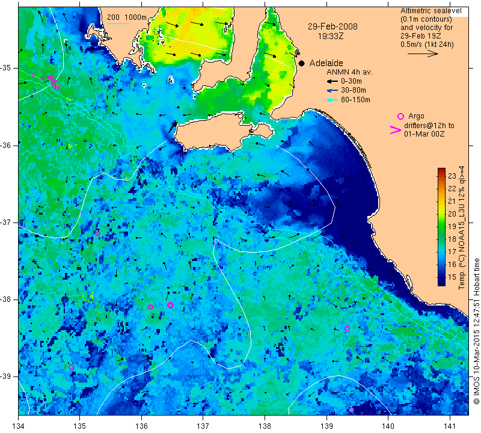
Task: Click the IMOS copyright timestamp text
Action: tap(476, 331)
